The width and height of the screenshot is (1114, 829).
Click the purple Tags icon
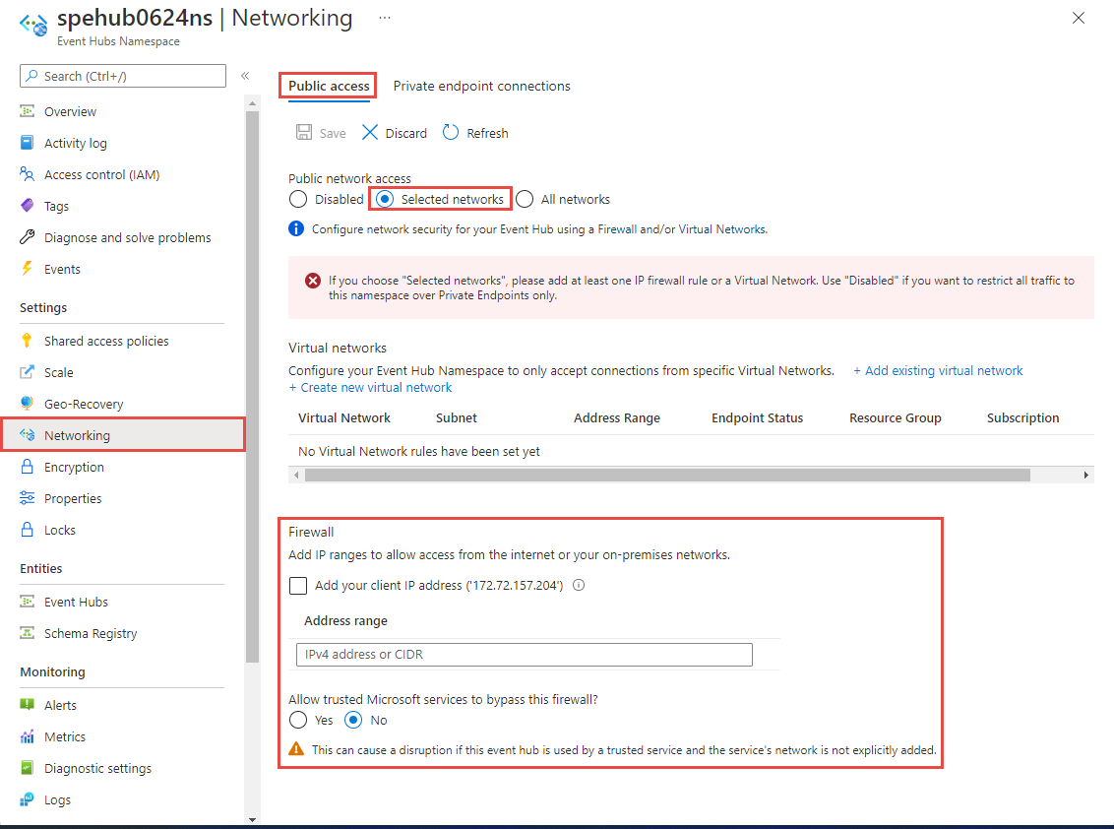pyautogui.click(x=27, y=206)
